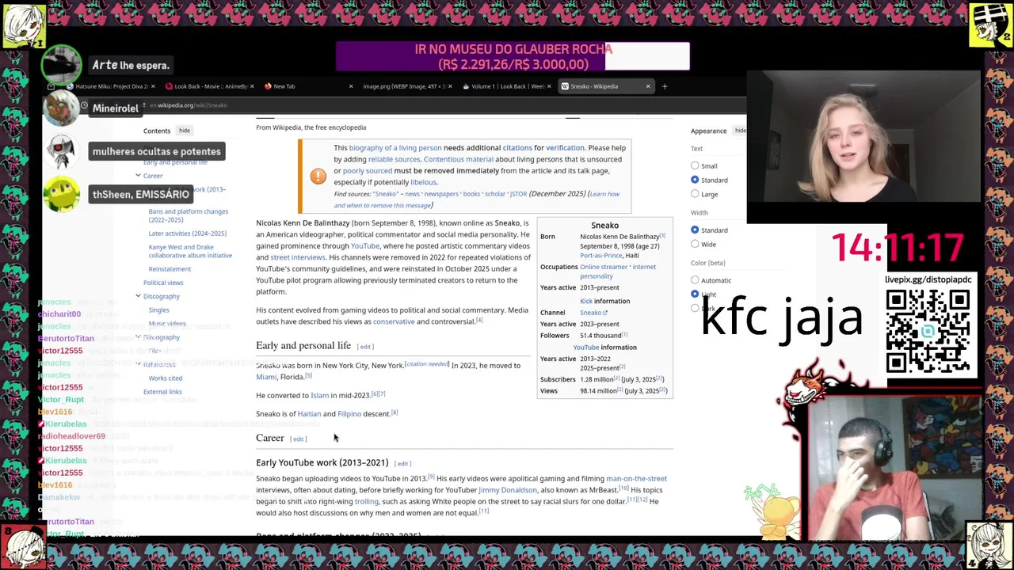Viewport: 1014px width, 570px height.
Task: Follow the man-on-the-street link
Action: tap(636, 479)
